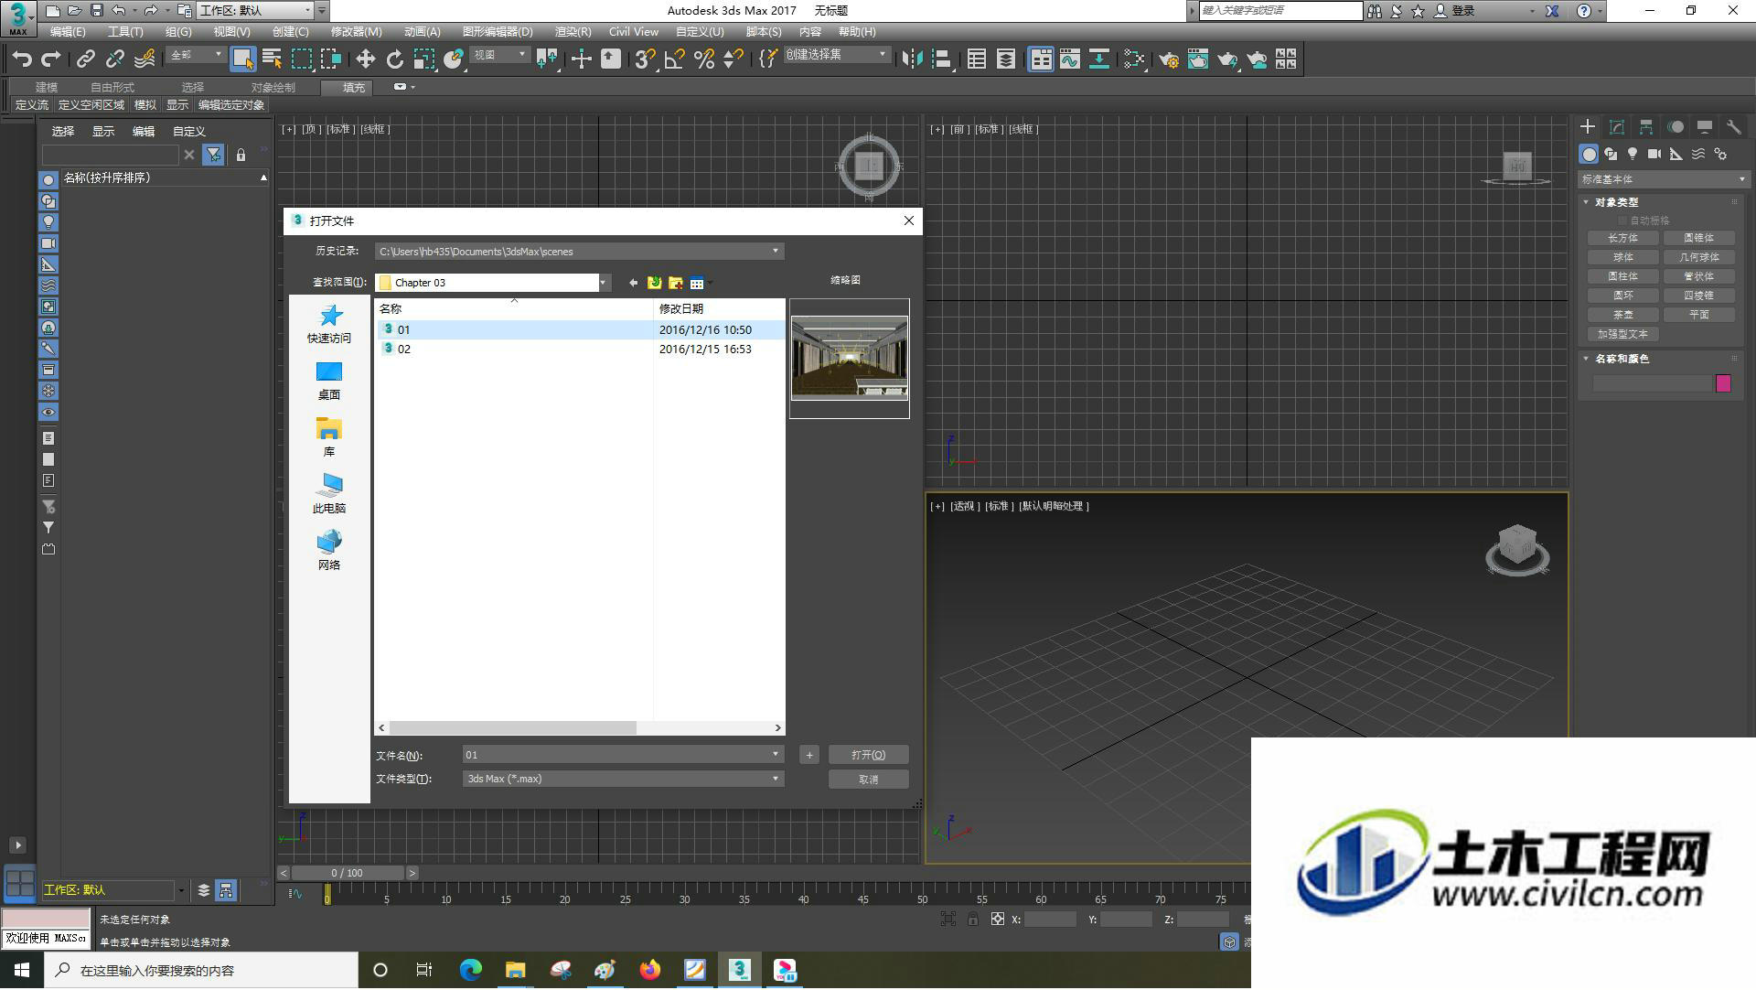Click the 茶壶 primitive button
This screenshot has height=990, width=1756.
[1623, 315]
